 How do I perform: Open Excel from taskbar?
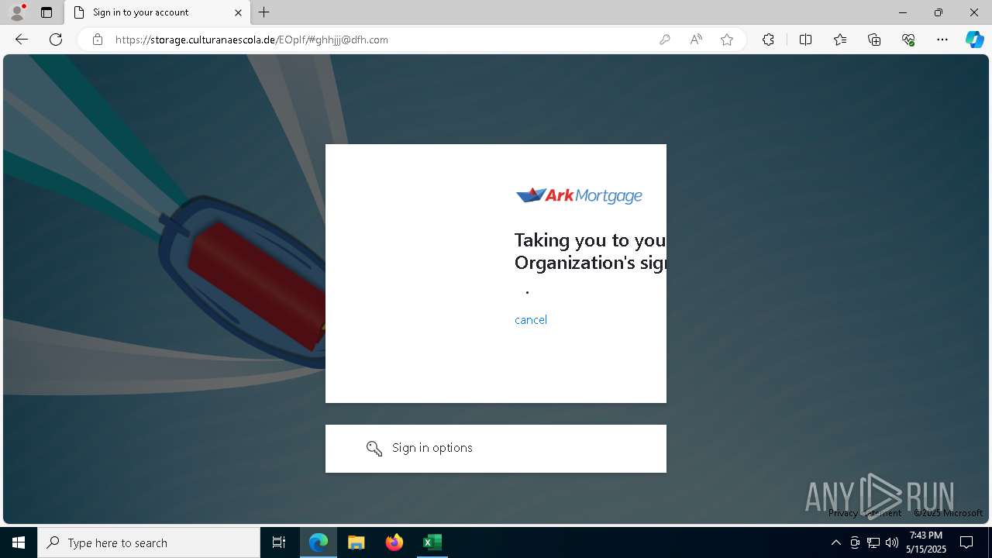(432, 542)
